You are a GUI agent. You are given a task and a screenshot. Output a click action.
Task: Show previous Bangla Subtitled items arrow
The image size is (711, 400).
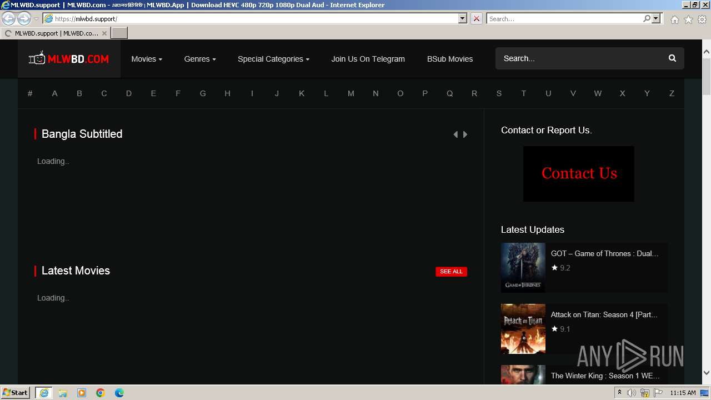tap(455, 134)
